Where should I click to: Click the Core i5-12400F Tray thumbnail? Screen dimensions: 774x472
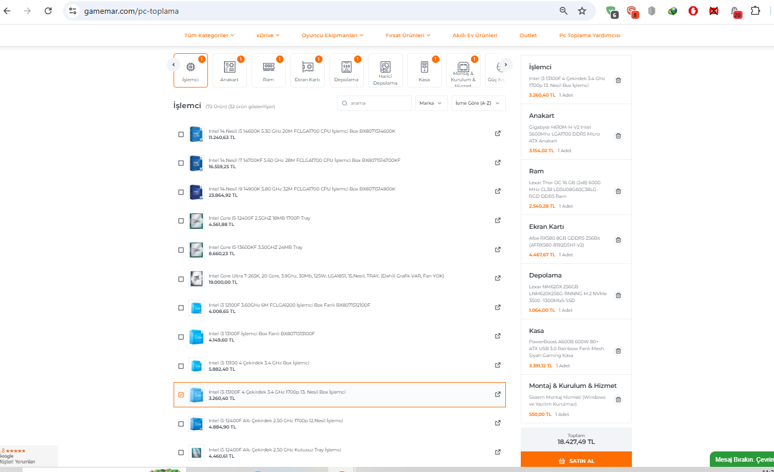pyautogui.click(x=197, y=221)
